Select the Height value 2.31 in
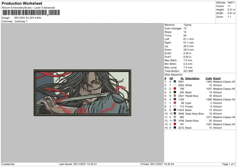237x167 pixels. [231, 9]
